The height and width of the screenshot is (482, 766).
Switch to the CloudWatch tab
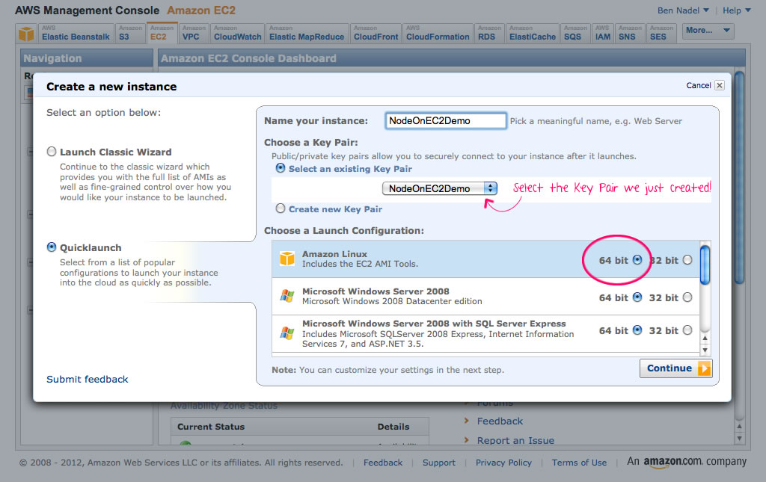pos(237,33)
